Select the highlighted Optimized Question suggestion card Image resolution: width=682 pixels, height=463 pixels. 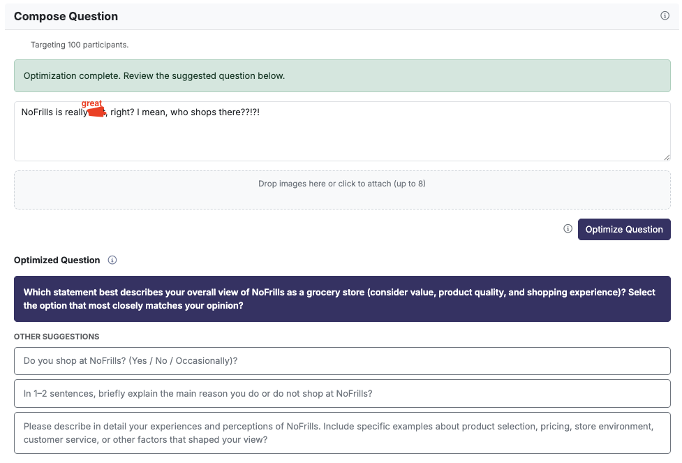click(342, 299)
